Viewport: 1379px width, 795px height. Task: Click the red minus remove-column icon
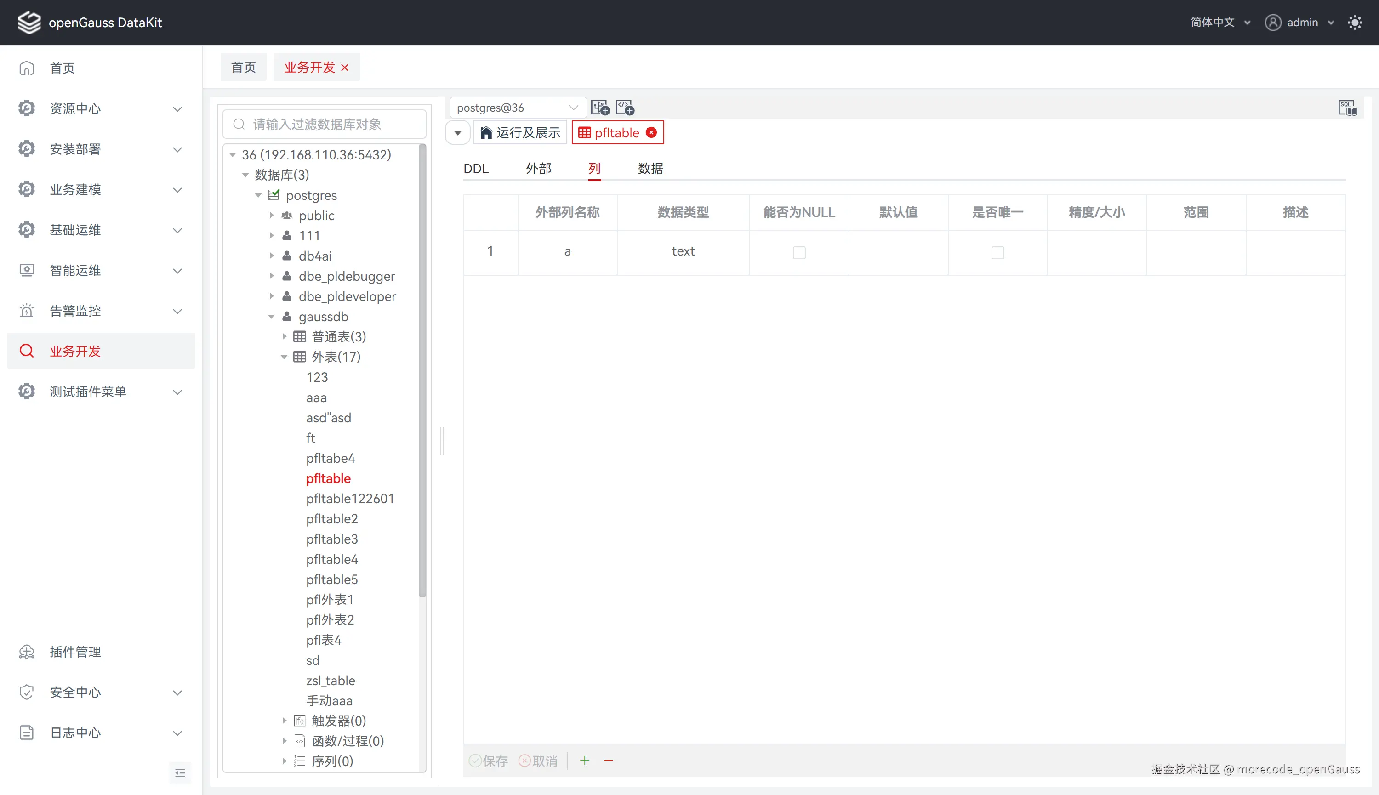pyautogui.click(x=609, y=760)
